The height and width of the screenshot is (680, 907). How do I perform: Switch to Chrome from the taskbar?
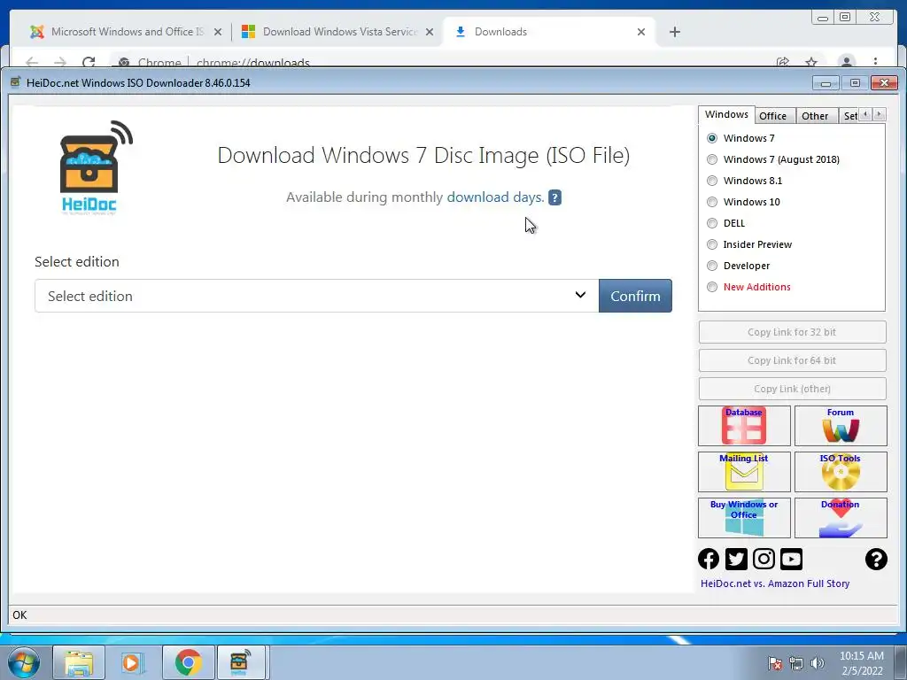[188, 663]
